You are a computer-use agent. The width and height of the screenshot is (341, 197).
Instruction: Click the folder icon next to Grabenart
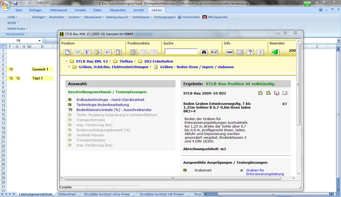click(185, 170)
